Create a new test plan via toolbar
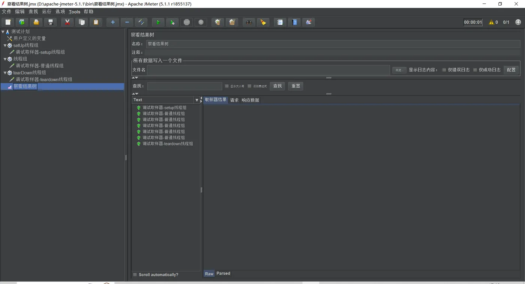This screenshot has height=284, width=525. tap(8, 22)
